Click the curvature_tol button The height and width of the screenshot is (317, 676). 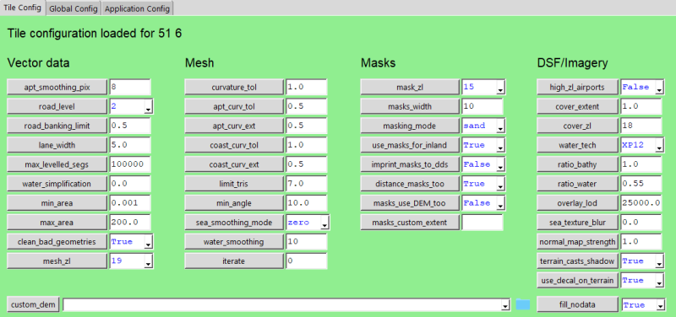tap(234, 88)
